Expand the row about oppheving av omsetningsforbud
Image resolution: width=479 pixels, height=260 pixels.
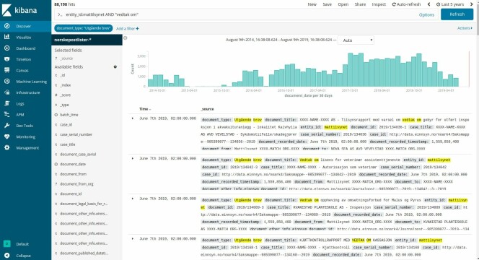click(x=133, y=199)
